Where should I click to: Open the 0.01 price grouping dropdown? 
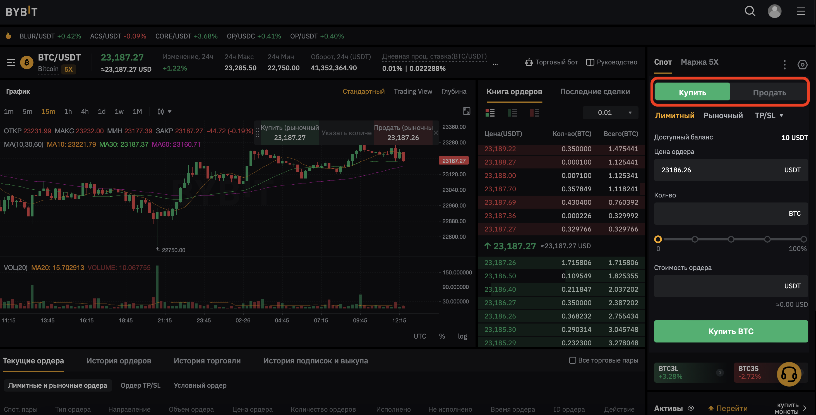[610, 113]
